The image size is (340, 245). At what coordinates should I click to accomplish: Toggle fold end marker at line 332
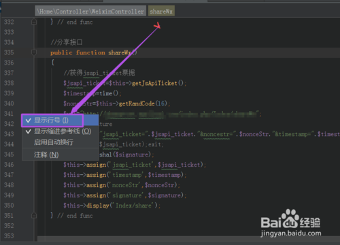pyautogui.click(x=34, y=22)
